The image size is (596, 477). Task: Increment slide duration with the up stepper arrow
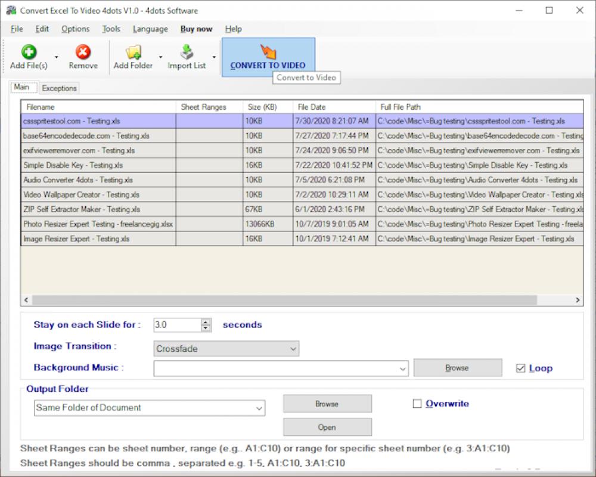[204, 321]
